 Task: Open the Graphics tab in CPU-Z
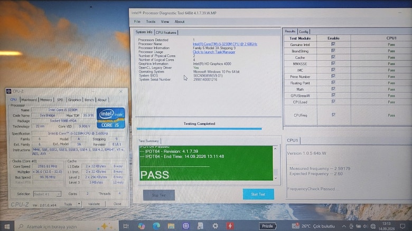pyautogui.click(x=74, y=100)
